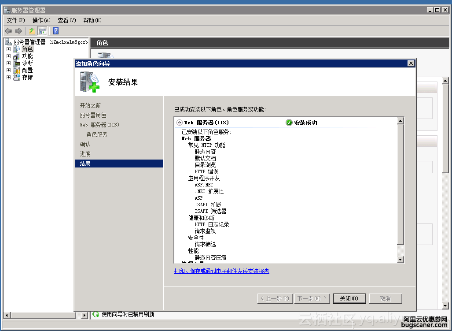This screenshot has width=452, height=331.
Task: Click the 取消 button
Action: click(x=386, y=298)
